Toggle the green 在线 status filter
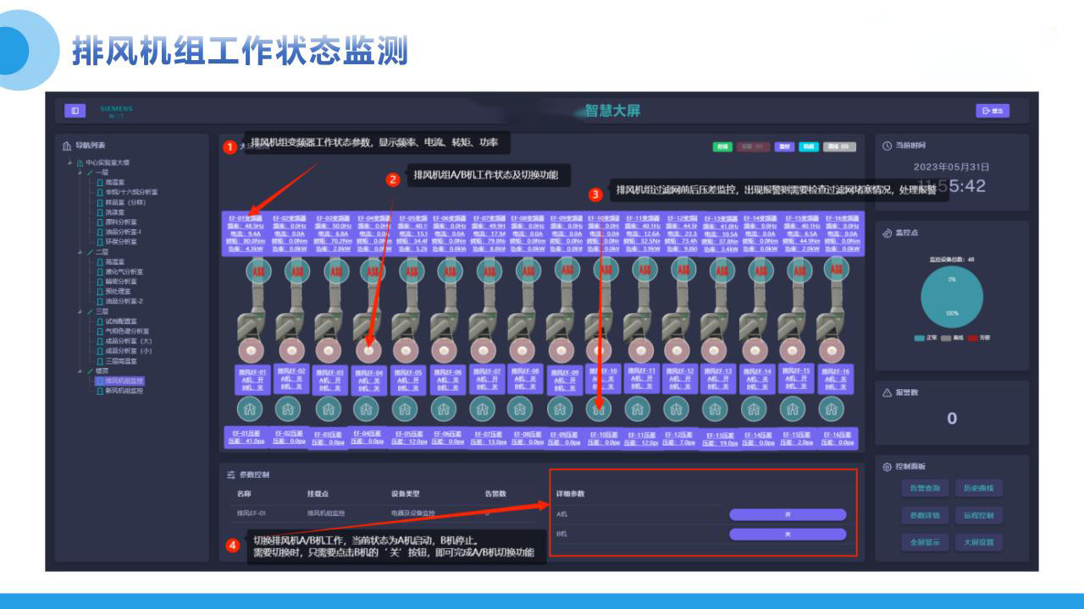 tap(722, 146)
